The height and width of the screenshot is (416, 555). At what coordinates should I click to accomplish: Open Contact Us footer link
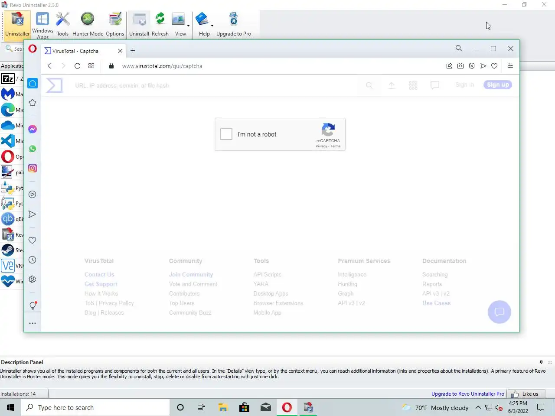pyautogui.click(x=99, y=274)
